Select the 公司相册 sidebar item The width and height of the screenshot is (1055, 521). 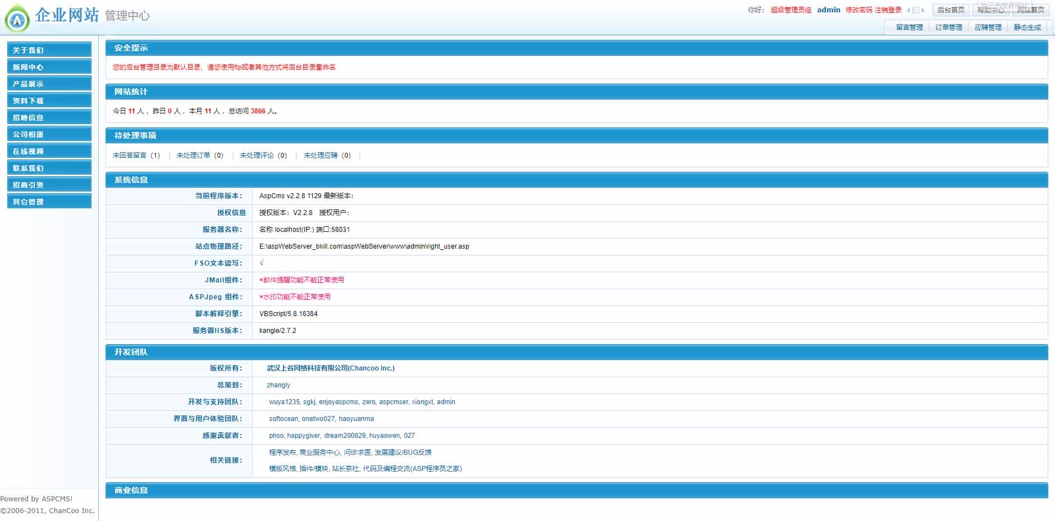coord(49,134)
